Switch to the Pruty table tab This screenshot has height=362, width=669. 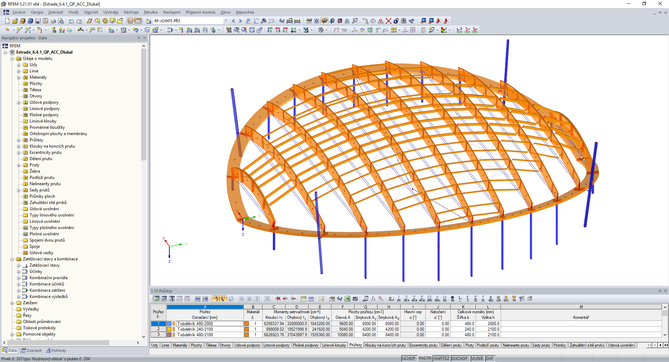tap(469, 345)
